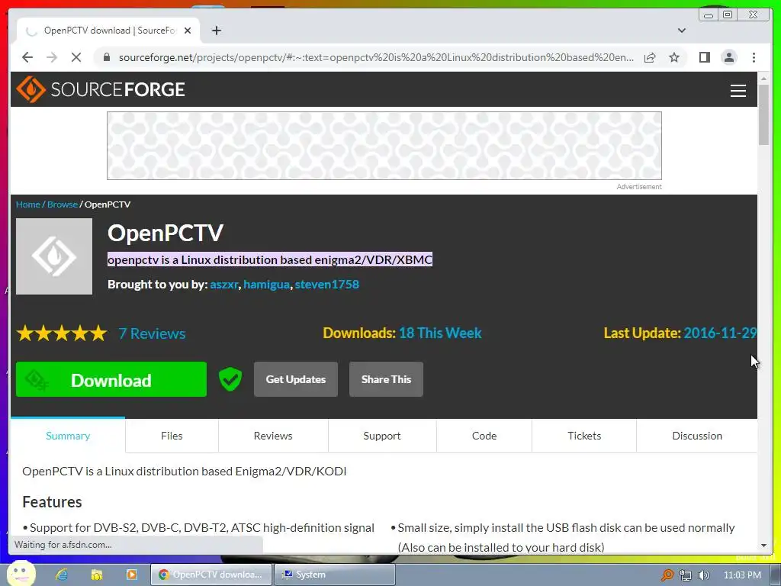
Task: Switch to the Support tab
Action: 382,436
